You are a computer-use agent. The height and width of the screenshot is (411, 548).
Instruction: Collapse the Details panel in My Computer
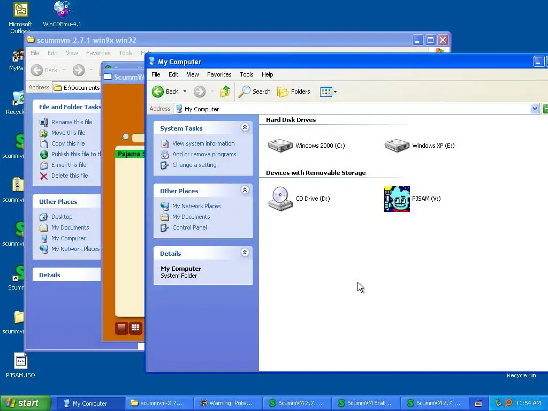coord(245,253)
